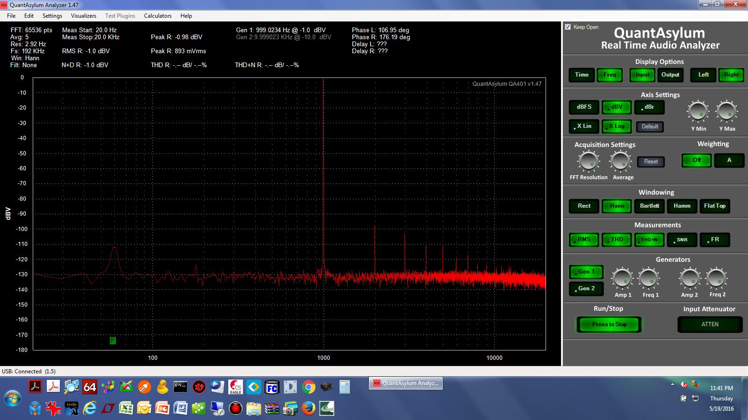Image resolution: width=748 pixels, height=420 pixels.
Task: Enable the Time display option
Action: click(x=582, y=75)
